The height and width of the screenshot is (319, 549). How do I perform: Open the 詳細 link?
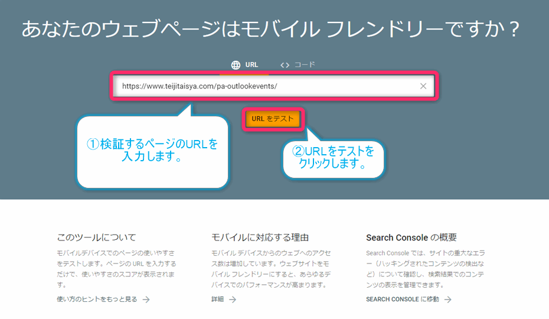tap(218, 300)
